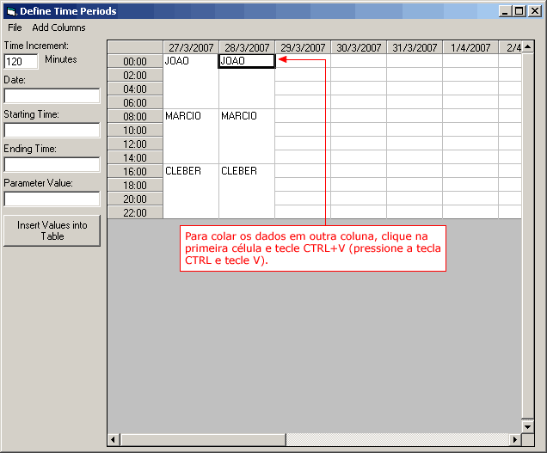Click the 04:00 row header
This screenshot has height=453, width=547.
pyautogui.click(x=135, y=89)
